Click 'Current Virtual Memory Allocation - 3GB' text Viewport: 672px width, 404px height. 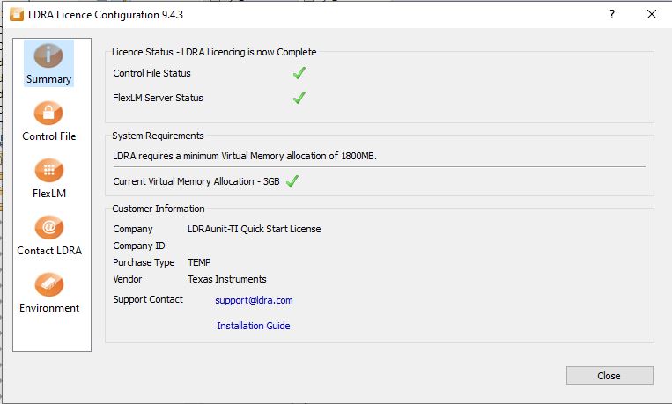pyautogui.click(x=196, y=181)
